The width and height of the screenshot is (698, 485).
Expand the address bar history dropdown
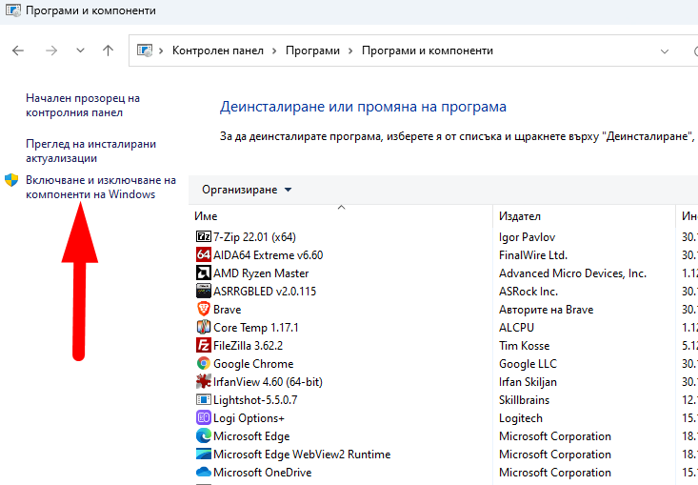(665, 51)
